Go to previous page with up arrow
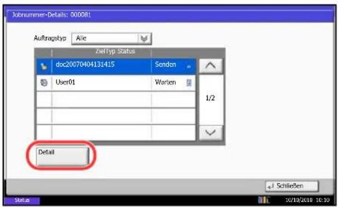The height and width of the screenshot is (207, 338). 210,65
